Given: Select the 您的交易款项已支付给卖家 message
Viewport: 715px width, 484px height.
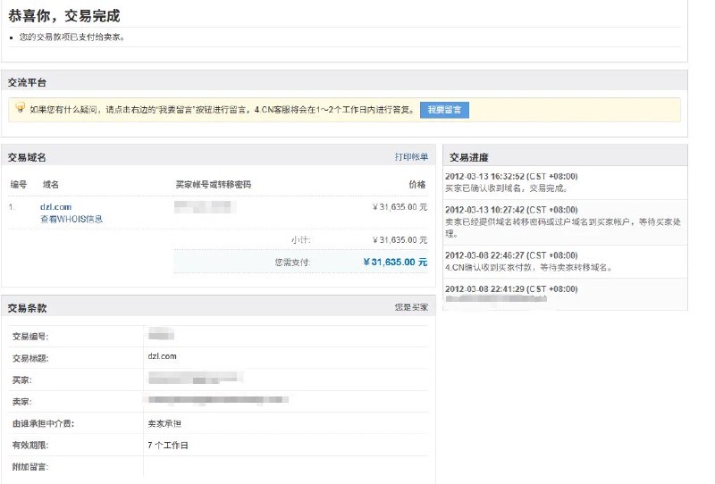Looking at the screenshot, I should click(71, 37).
